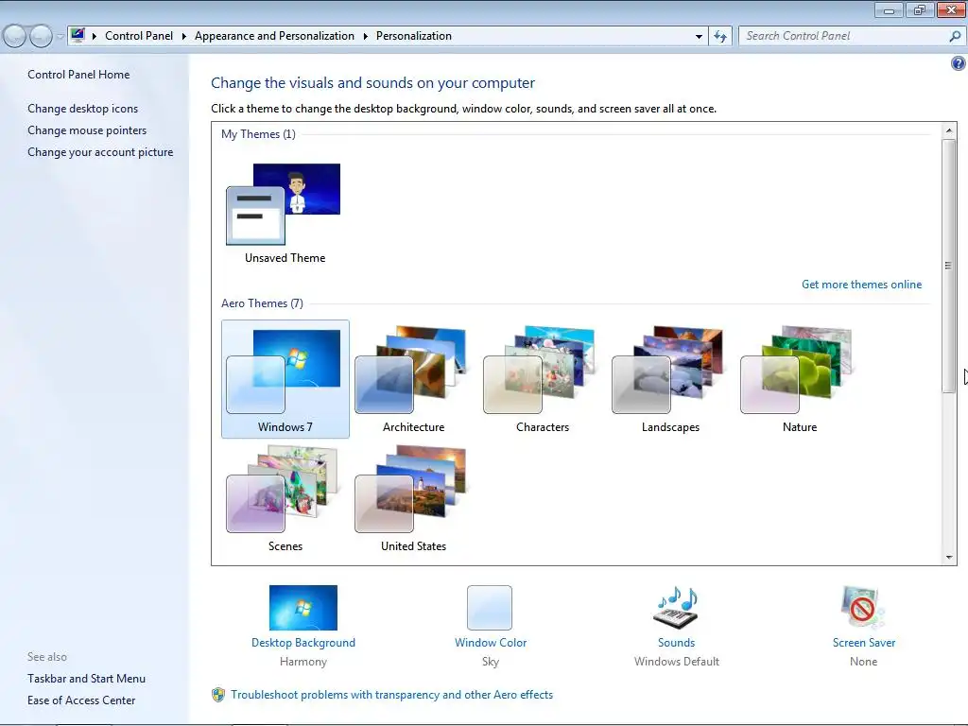
Task: Click the theme list scrollbar thumb
Action: tap(948, 266)
